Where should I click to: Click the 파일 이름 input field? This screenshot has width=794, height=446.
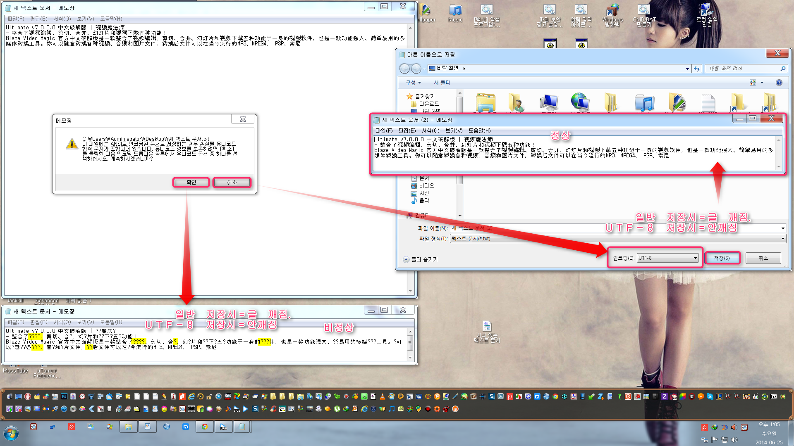(615, 228)
